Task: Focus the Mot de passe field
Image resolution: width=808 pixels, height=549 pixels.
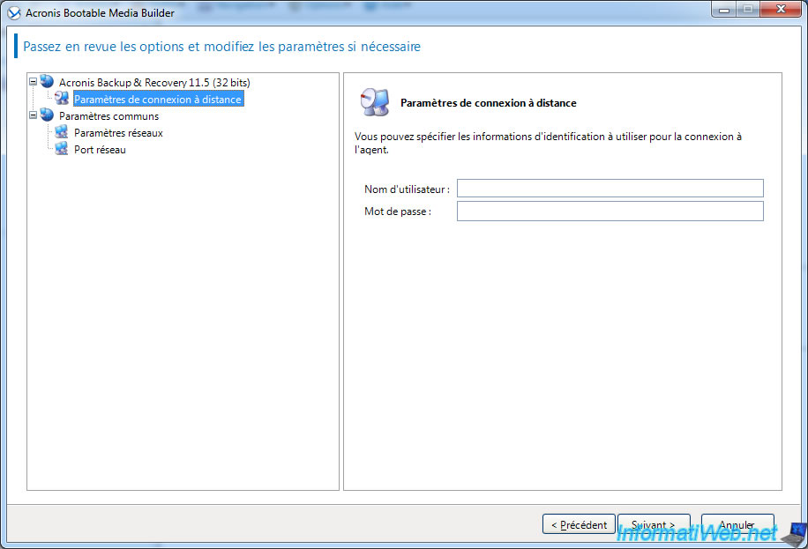Action: coord(610,211)
